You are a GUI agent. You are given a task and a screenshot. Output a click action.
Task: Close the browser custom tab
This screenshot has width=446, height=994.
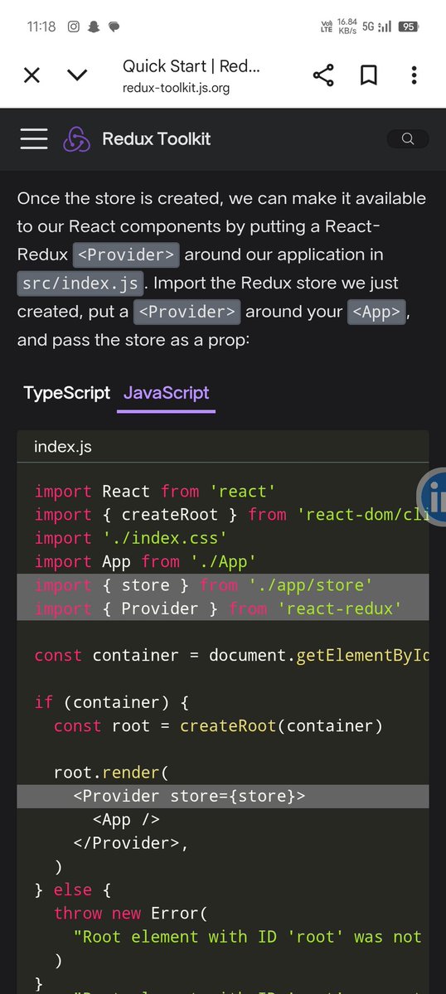pos(32,76)
